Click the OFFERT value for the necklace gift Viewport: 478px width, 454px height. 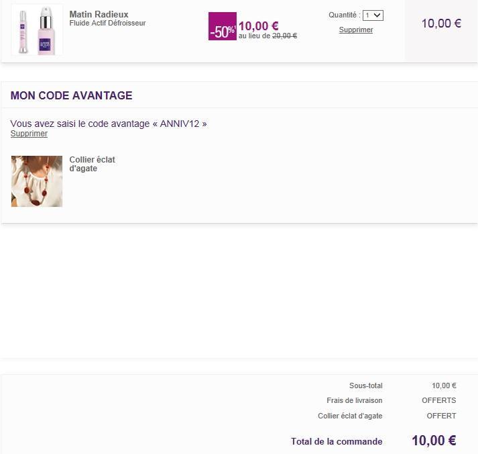441,416
